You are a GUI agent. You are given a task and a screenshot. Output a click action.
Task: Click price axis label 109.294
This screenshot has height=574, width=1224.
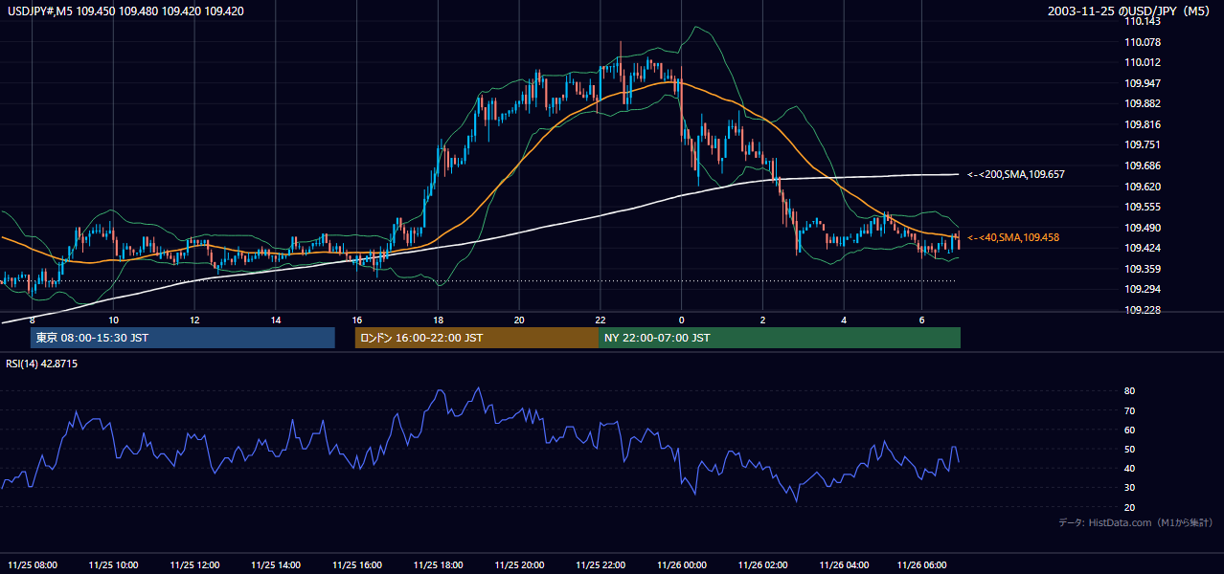(x=1142, y=289)
